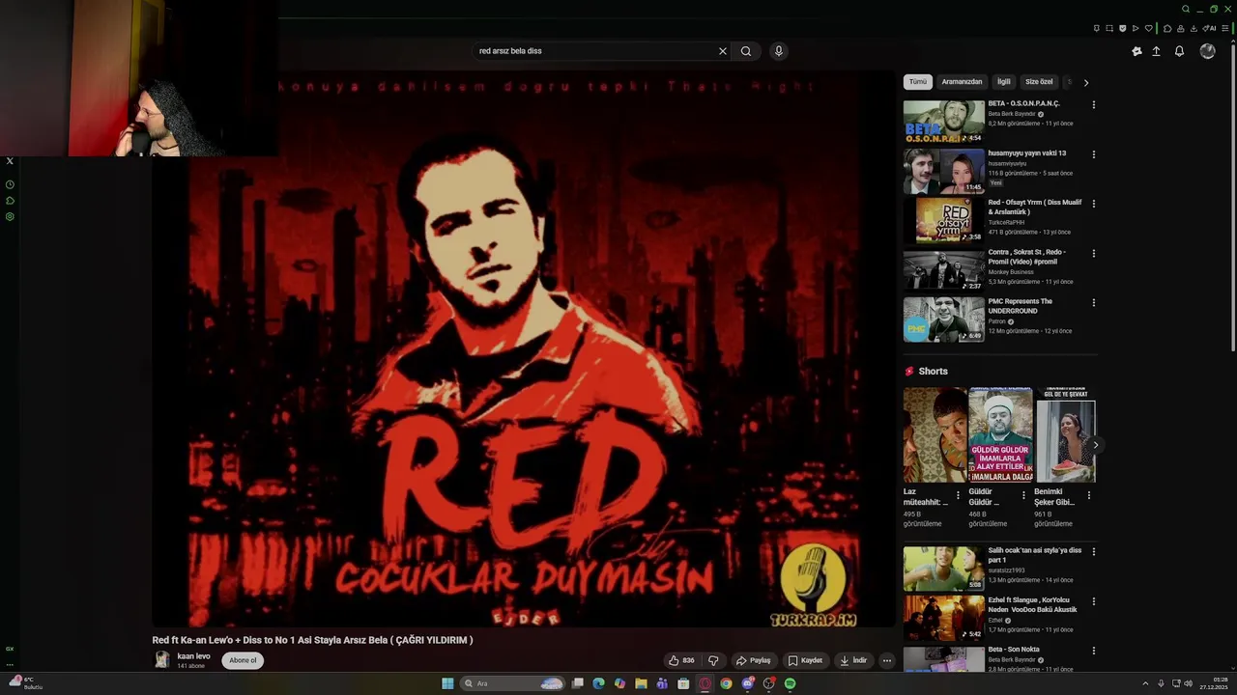
Task: Open Opera GX search tabs icon
Action: click(1186, 9)
